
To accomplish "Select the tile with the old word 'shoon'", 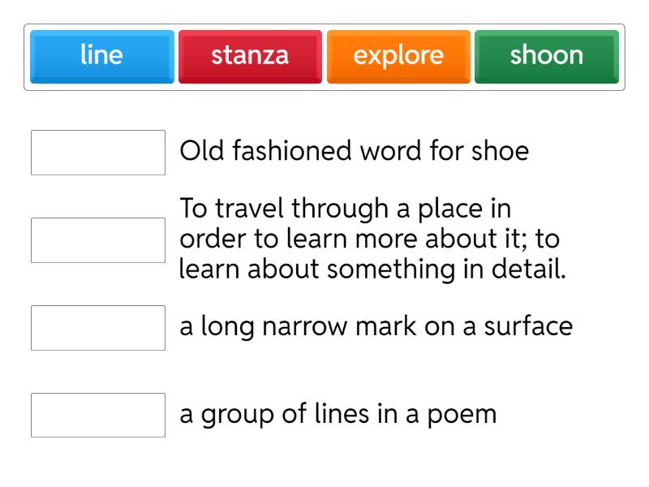I will point(546,56).
